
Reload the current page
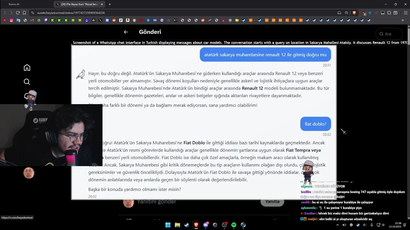tap(18, 13)
